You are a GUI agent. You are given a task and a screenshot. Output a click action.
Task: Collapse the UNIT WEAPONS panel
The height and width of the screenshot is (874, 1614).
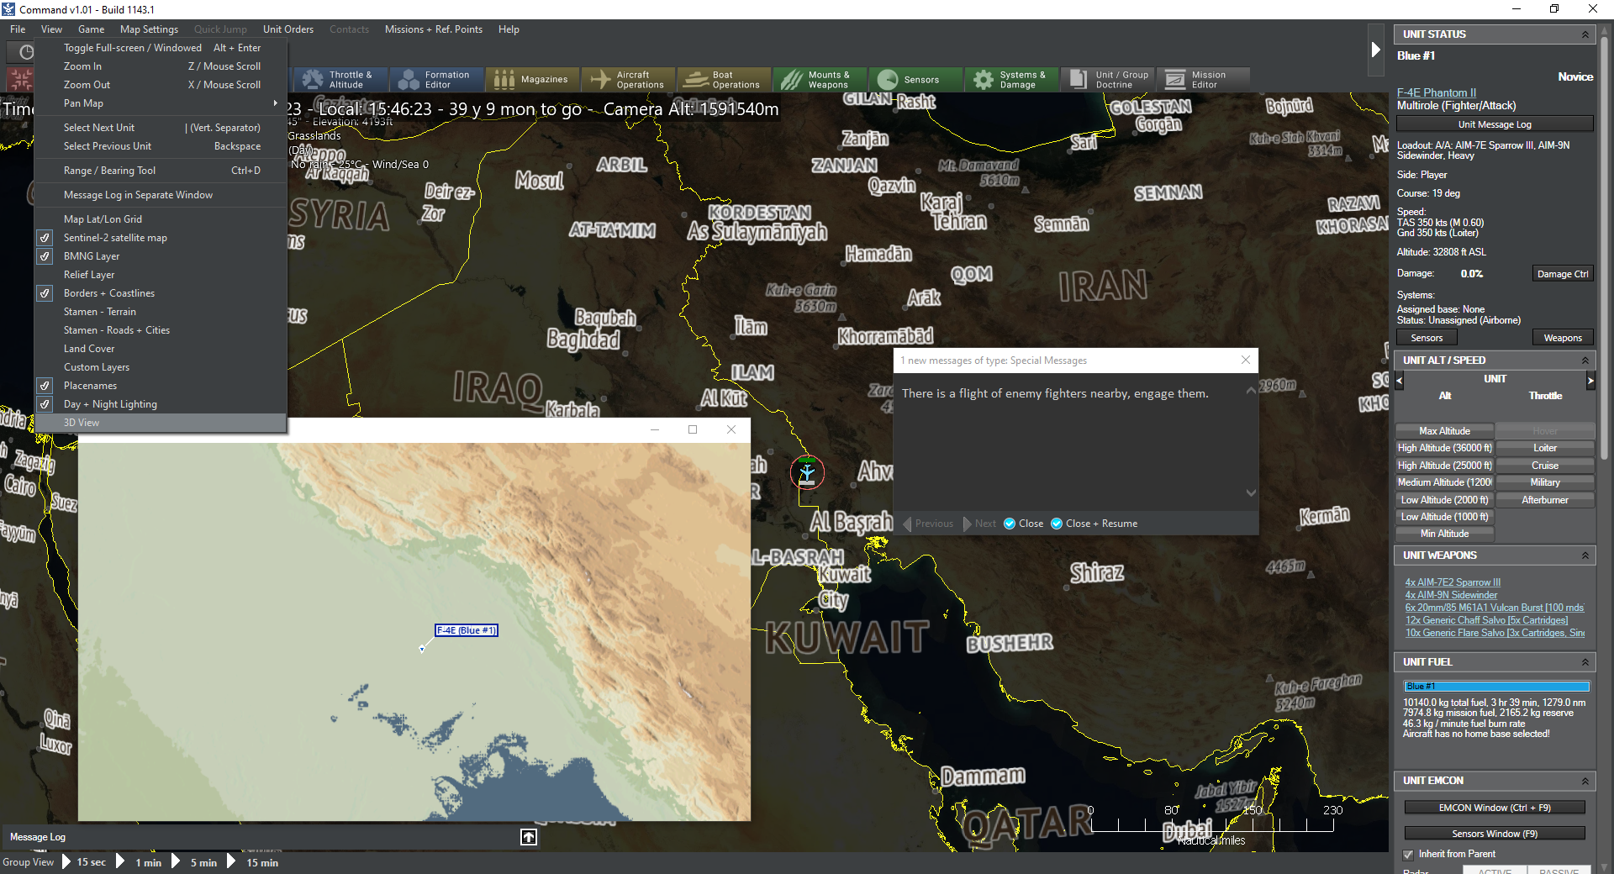coord(1585,555)
